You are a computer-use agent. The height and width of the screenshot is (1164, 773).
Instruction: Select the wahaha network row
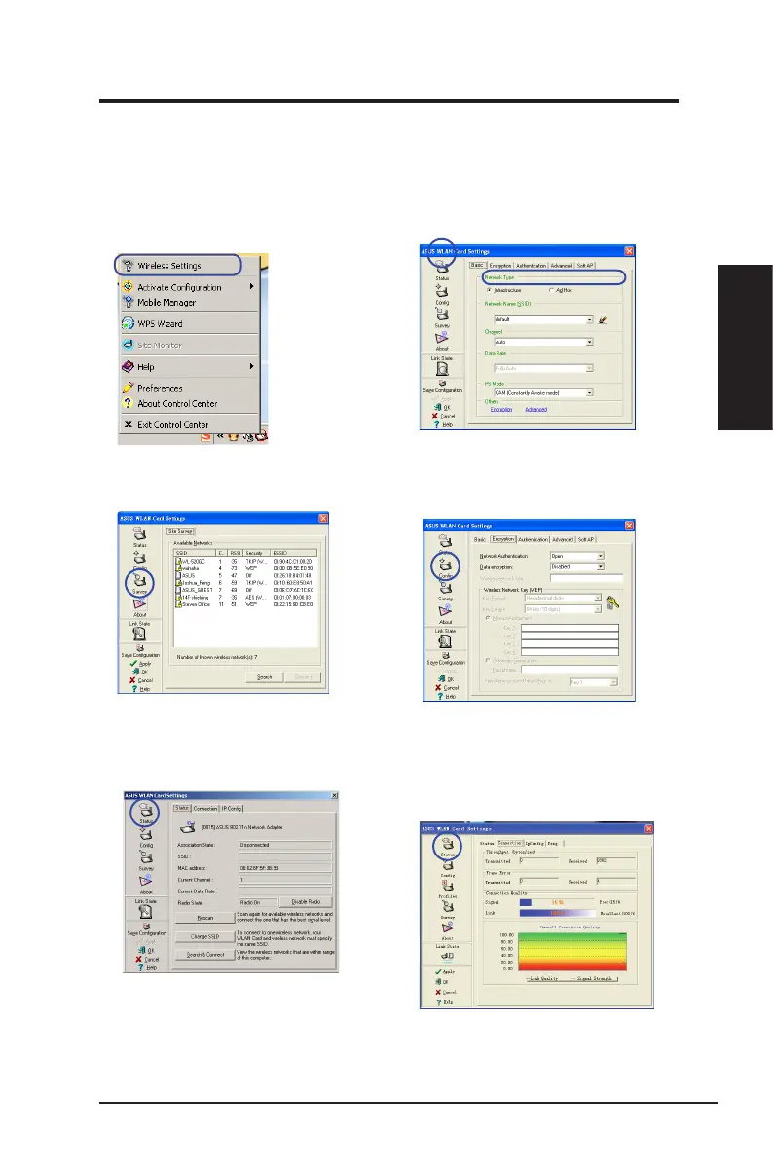point(245,568)
